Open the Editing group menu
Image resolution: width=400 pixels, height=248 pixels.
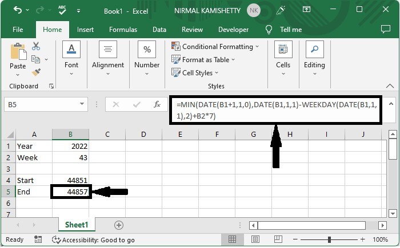(x=314, y=58)
